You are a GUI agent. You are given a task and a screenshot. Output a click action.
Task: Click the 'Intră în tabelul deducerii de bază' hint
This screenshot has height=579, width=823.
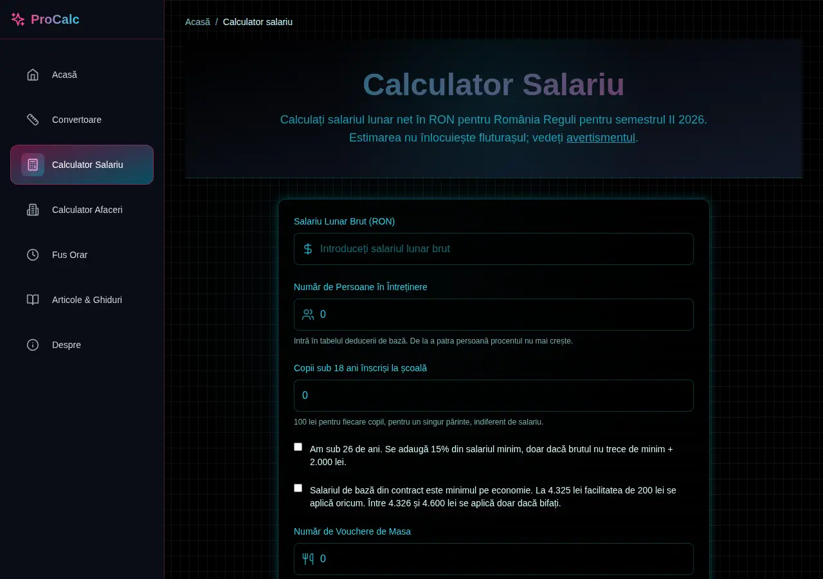point(433,341)
